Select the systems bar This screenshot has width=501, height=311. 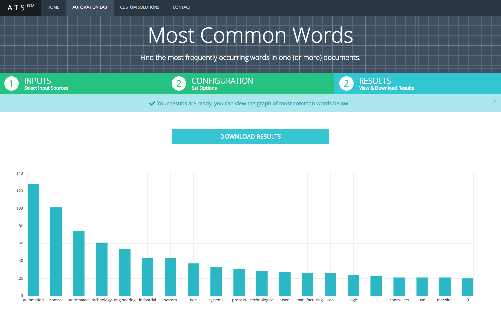(216, 281)
